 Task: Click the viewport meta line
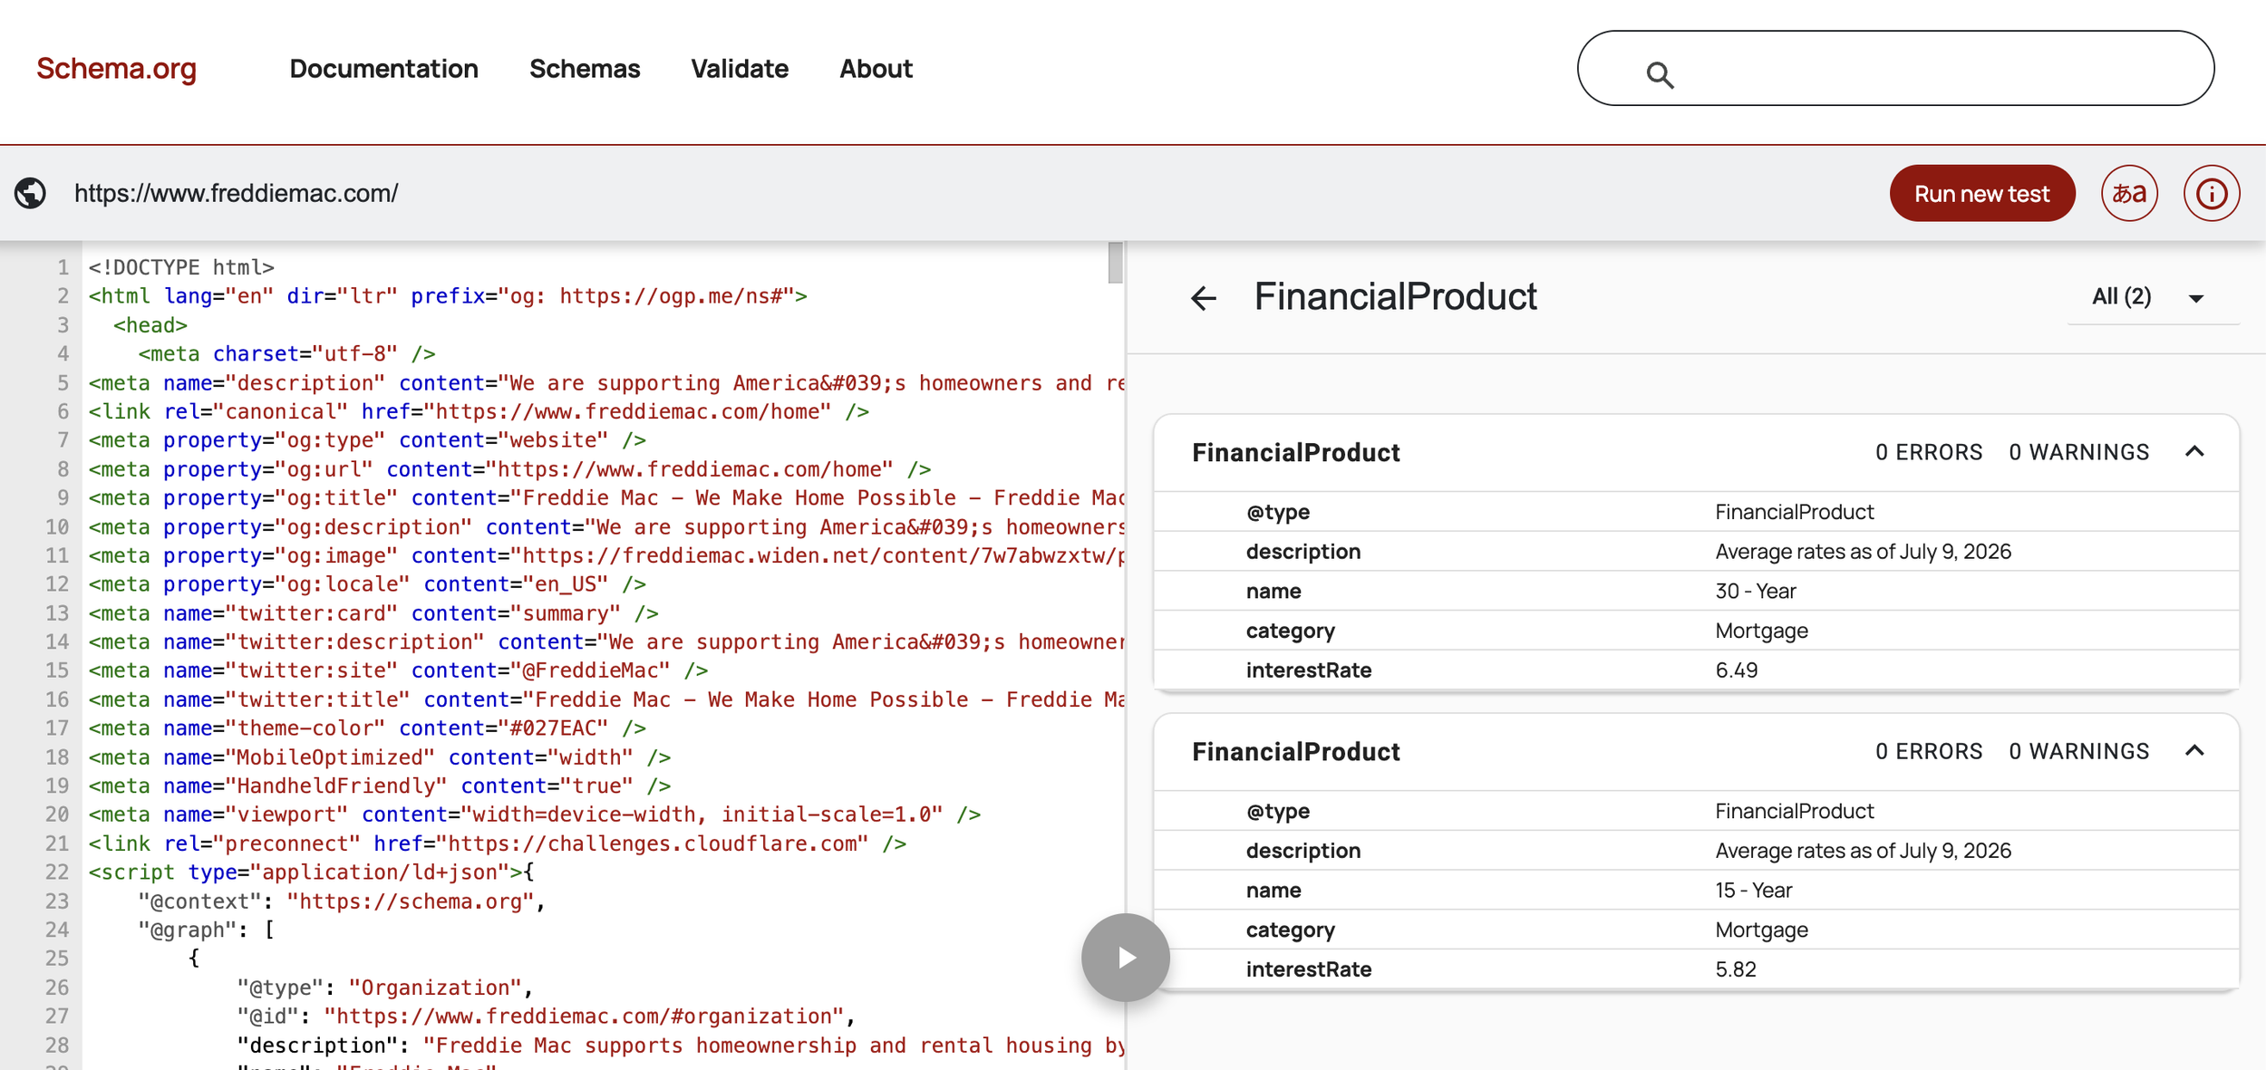pos(534,815)
